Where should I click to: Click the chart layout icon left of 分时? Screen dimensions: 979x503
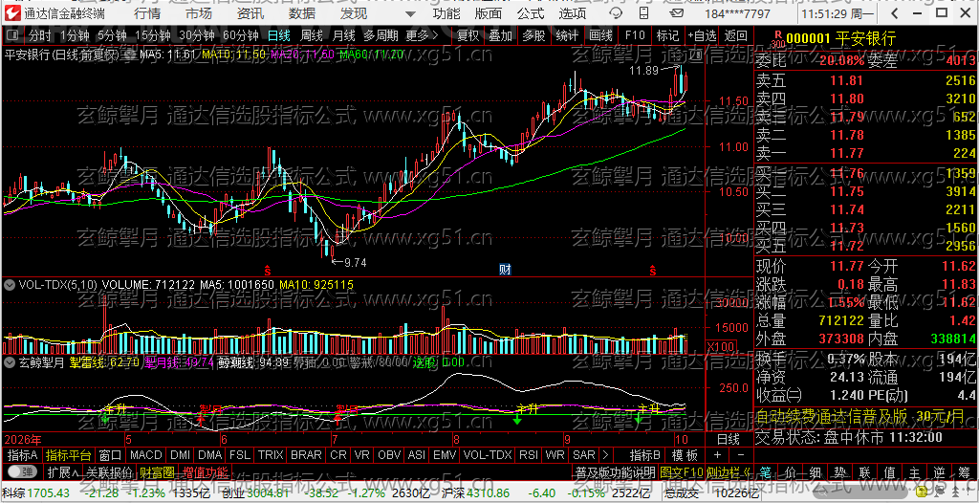[x=13, y=35]
